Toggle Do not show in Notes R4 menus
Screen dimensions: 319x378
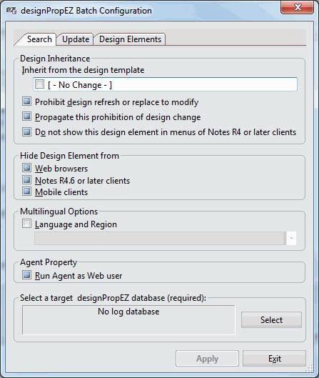click(26, 132)
